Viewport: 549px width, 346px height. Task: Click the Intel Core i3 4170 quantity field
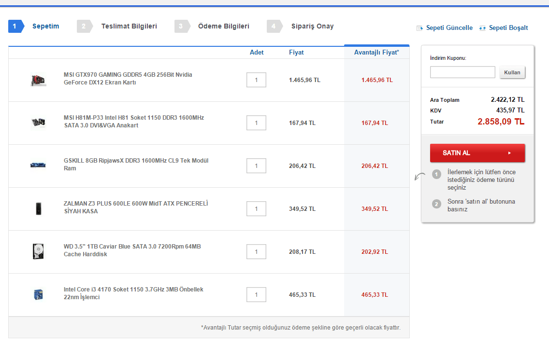point(256,294)
